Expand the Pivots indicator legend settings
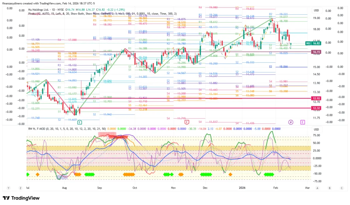The height and width of the screenshot is (205, 350). tap(103, 13)
